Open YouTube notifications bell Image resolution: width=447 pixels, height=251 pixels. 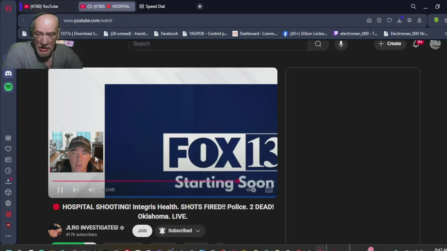pos(416,44)
